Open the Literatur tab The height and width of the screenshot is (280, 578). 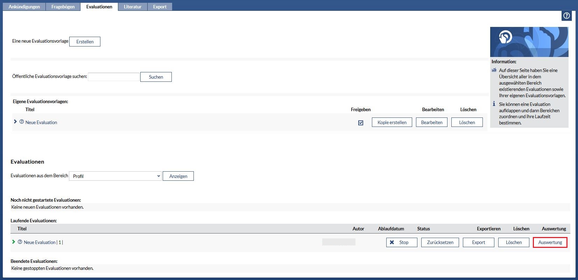133,7
